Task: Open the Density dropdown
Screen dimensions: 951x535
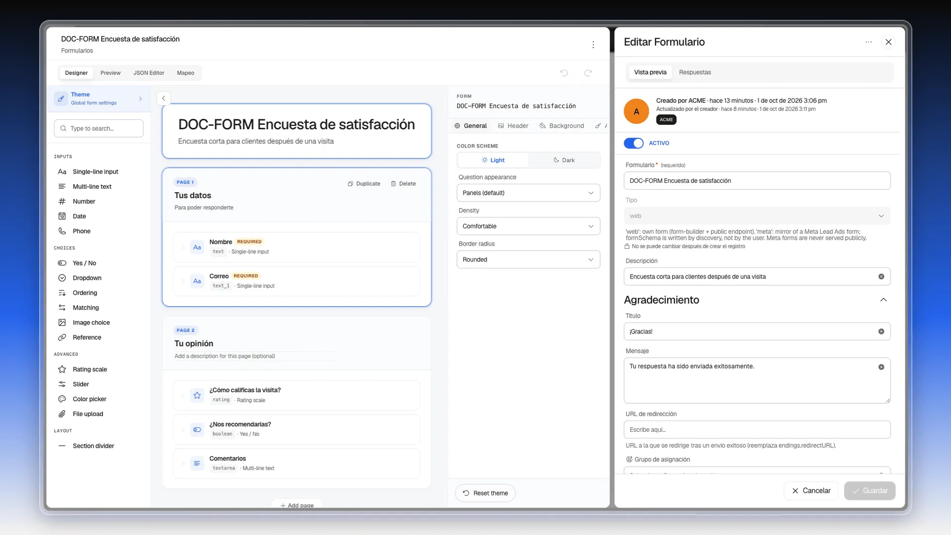Action: pyautogui.click(x=528, y=226)
